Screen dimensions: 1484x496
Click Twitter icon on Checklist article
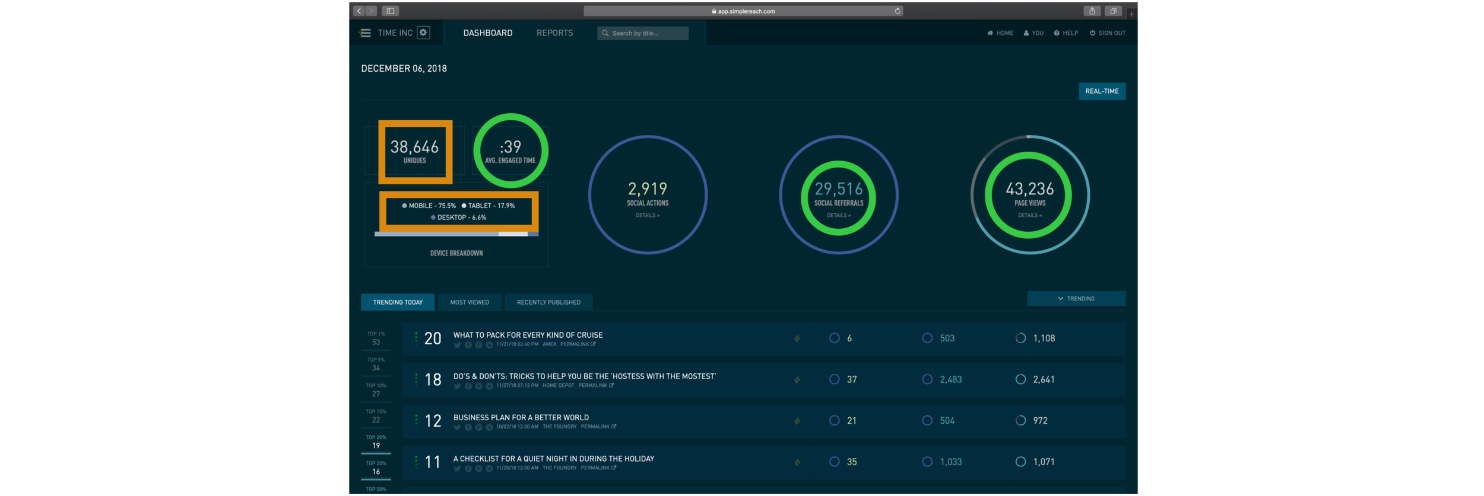pyautogui.click(x=457, y=469)
